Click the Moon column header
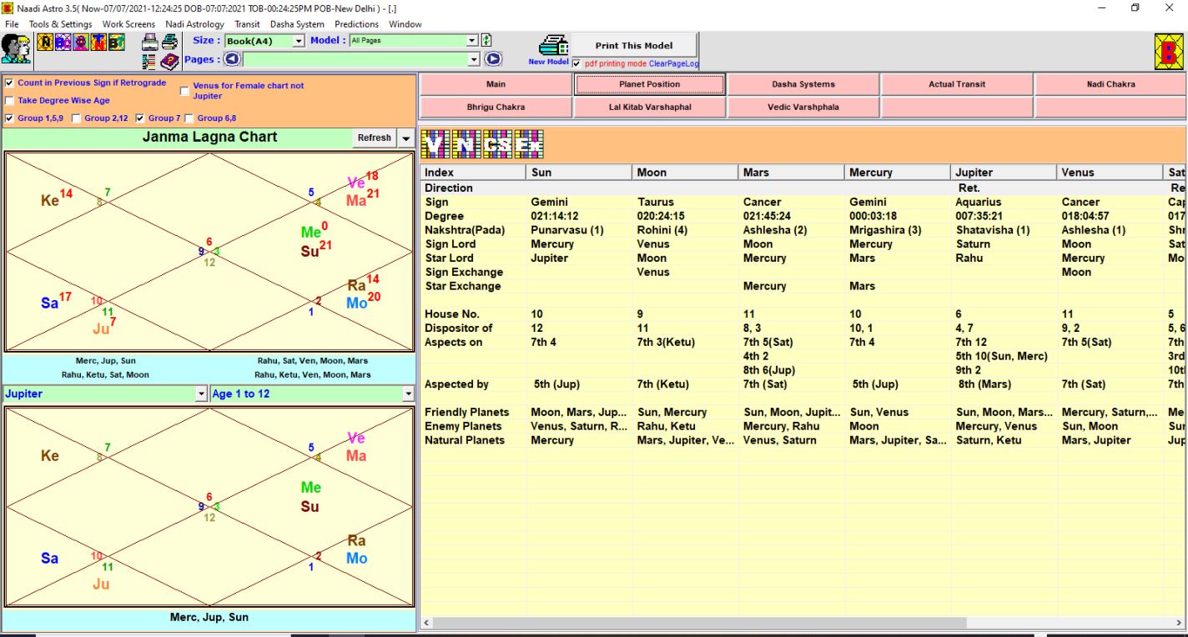This screenshot has height=637, width=1188. tap(685, 173)
